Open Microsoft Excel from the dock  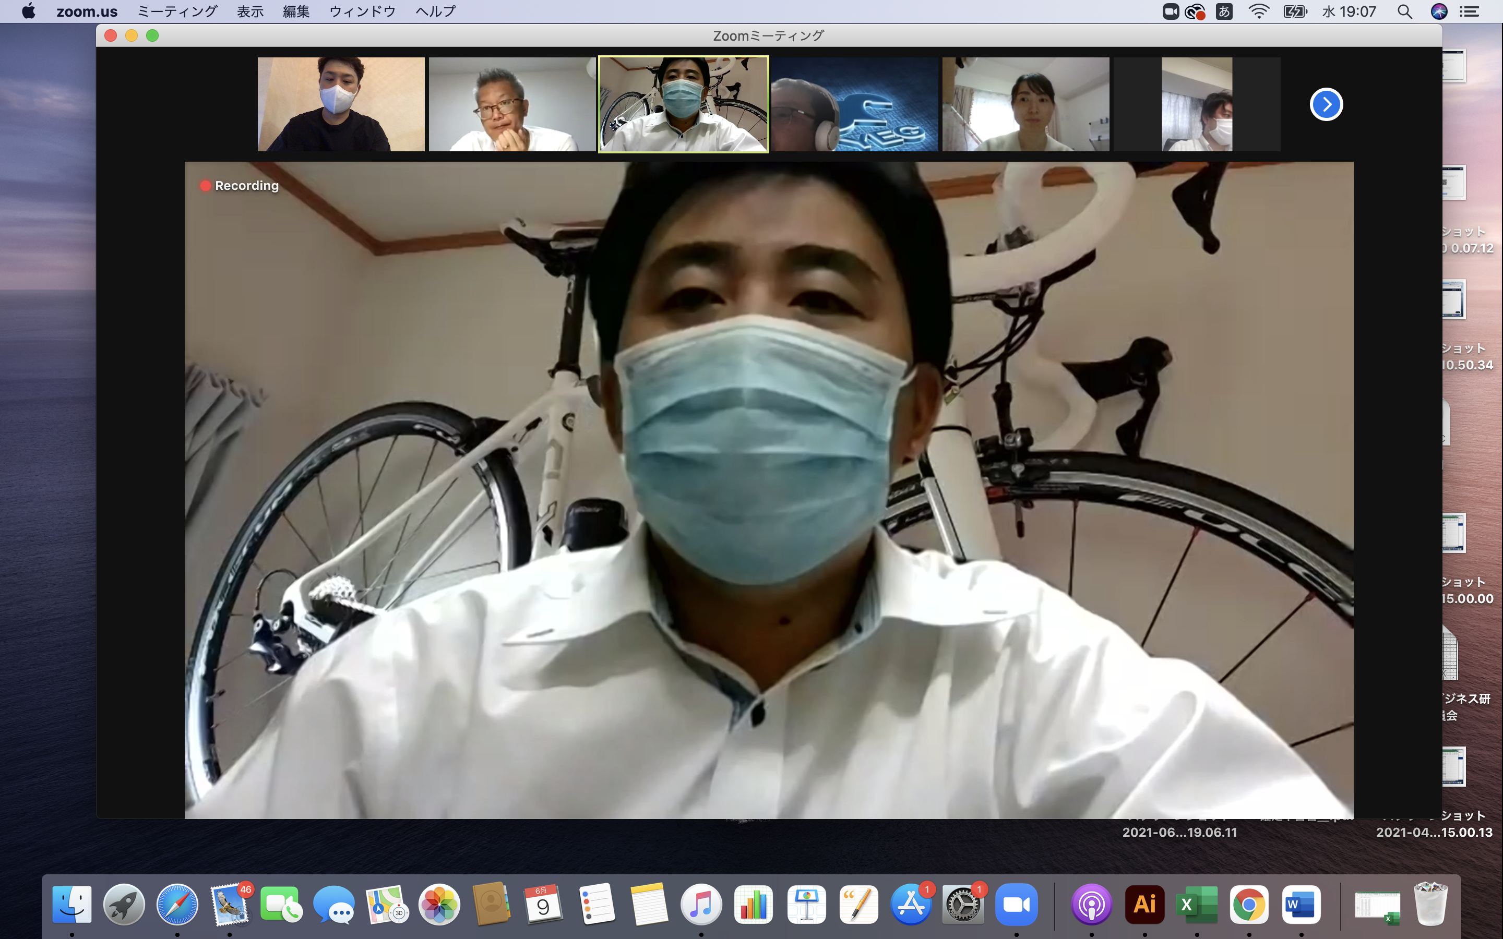click(1197, 905)
